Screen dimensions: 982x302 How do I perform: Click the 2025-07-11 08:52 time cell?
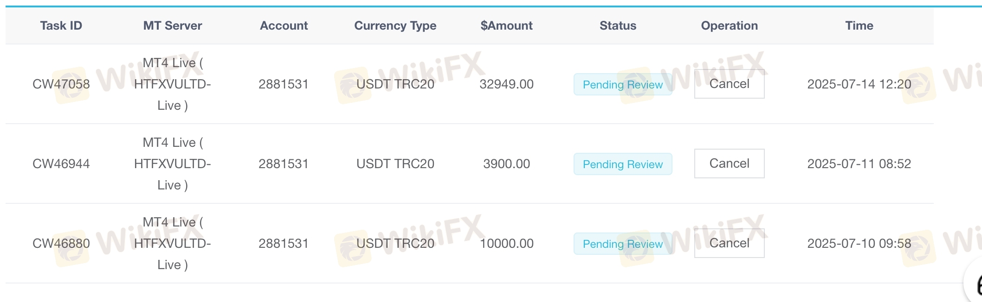(859, 164)
